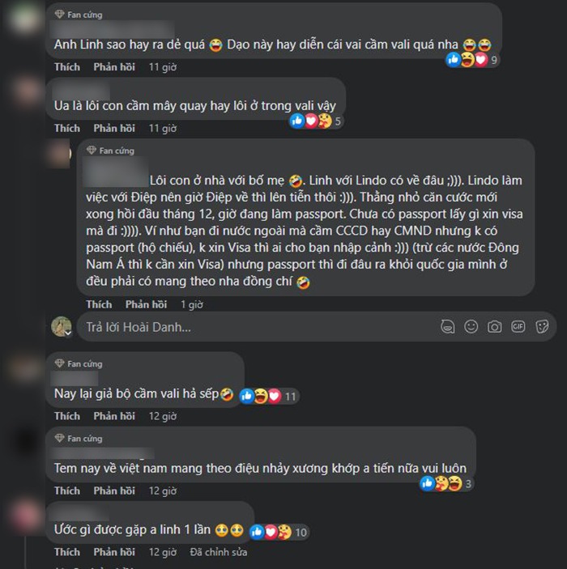View reactions on 'Anh Linh sao hay ra dẻ quá' comment
The height and width of the screenshot is (569, 567).
point(472,60)
